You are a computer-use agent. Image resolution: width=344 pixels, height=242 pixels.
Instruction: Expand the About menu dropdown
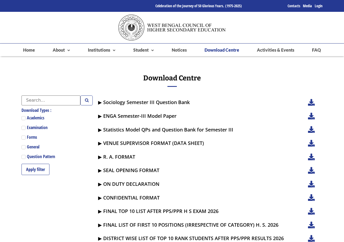click(x=61, y=50)
